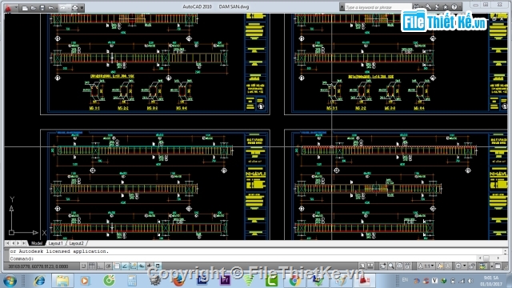This screenshot has width=512, height=288.
Task: Open Workspace Switching gear icon
Action: point(458,266)
